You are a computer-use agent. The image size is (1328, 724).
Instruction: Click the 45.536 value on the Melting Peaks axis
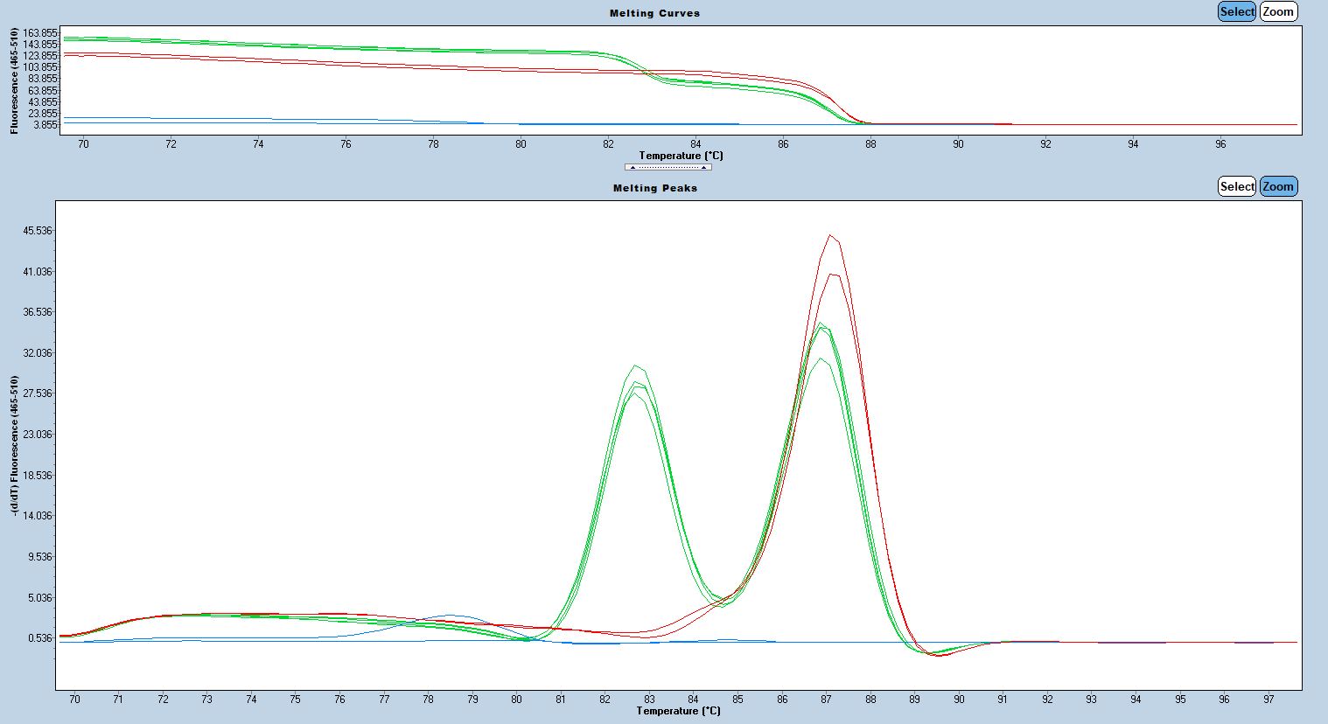click(x=38, y=231)
